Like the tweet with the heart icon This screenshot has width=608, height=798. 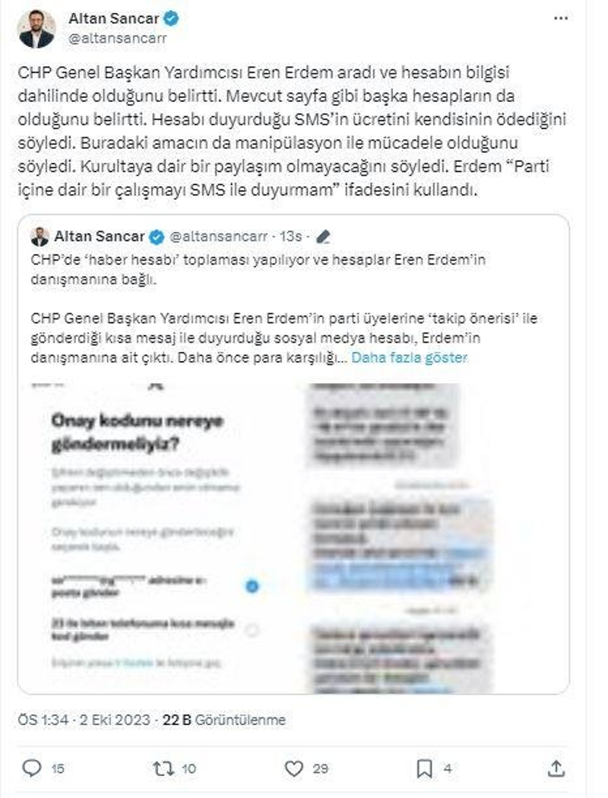[x=293, y=768]
